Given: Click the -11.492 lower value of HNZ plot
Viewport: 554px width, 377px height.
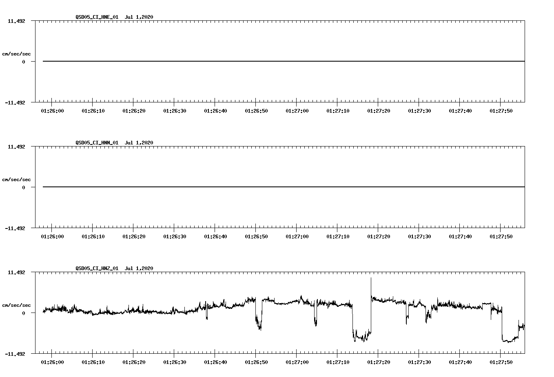Looking at the screenshot, I should 15,354.
